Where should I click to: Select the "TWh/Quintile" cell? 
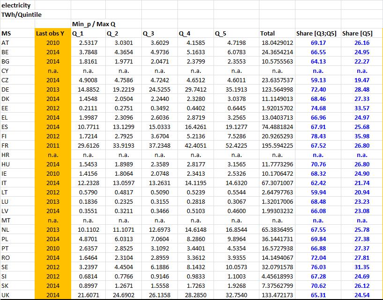tap(21, 14)
